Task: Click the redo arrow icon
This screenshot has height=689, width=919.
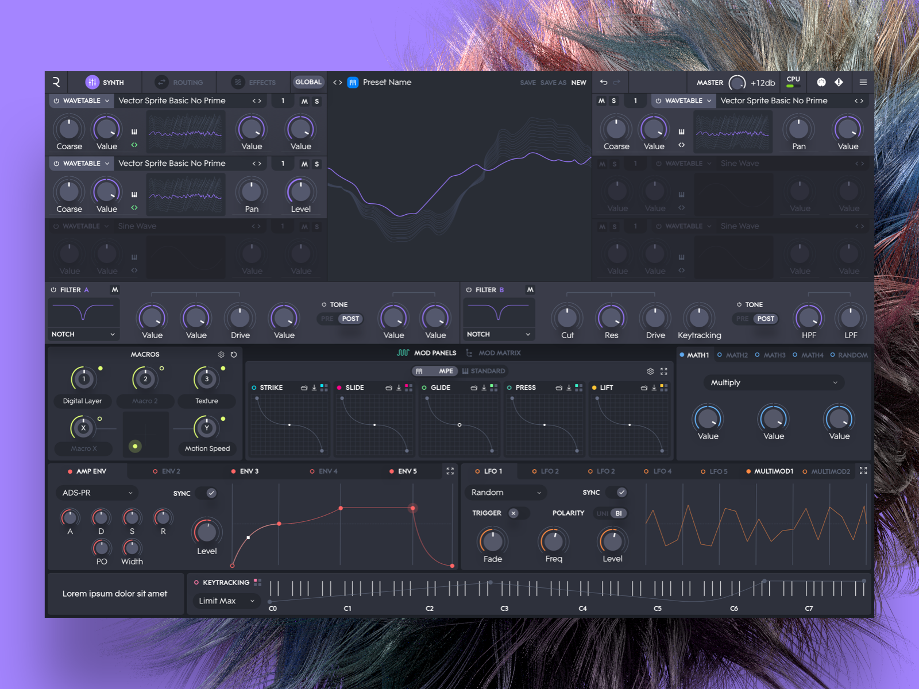Action: click(x=616, y=82)
